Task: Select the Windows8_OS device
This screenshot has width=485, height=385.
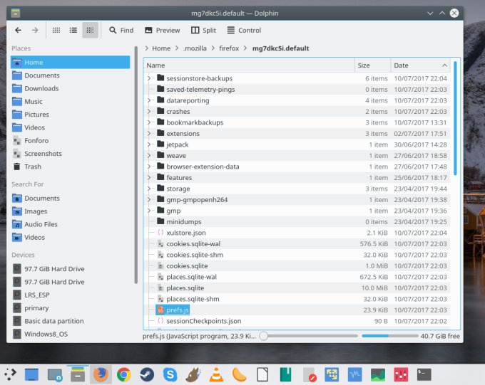Action: (46, 334)
